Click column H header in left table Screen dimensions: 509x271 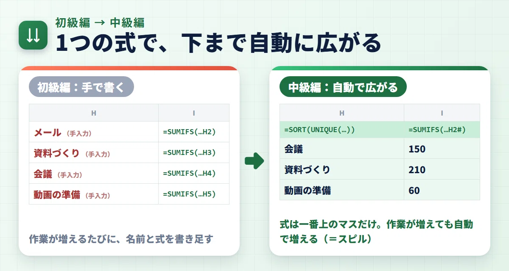(94, 113)
